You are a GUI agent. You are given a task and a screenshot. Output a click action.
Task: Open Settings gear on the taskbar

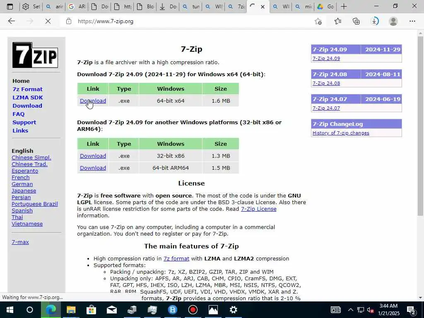(234, 310)
